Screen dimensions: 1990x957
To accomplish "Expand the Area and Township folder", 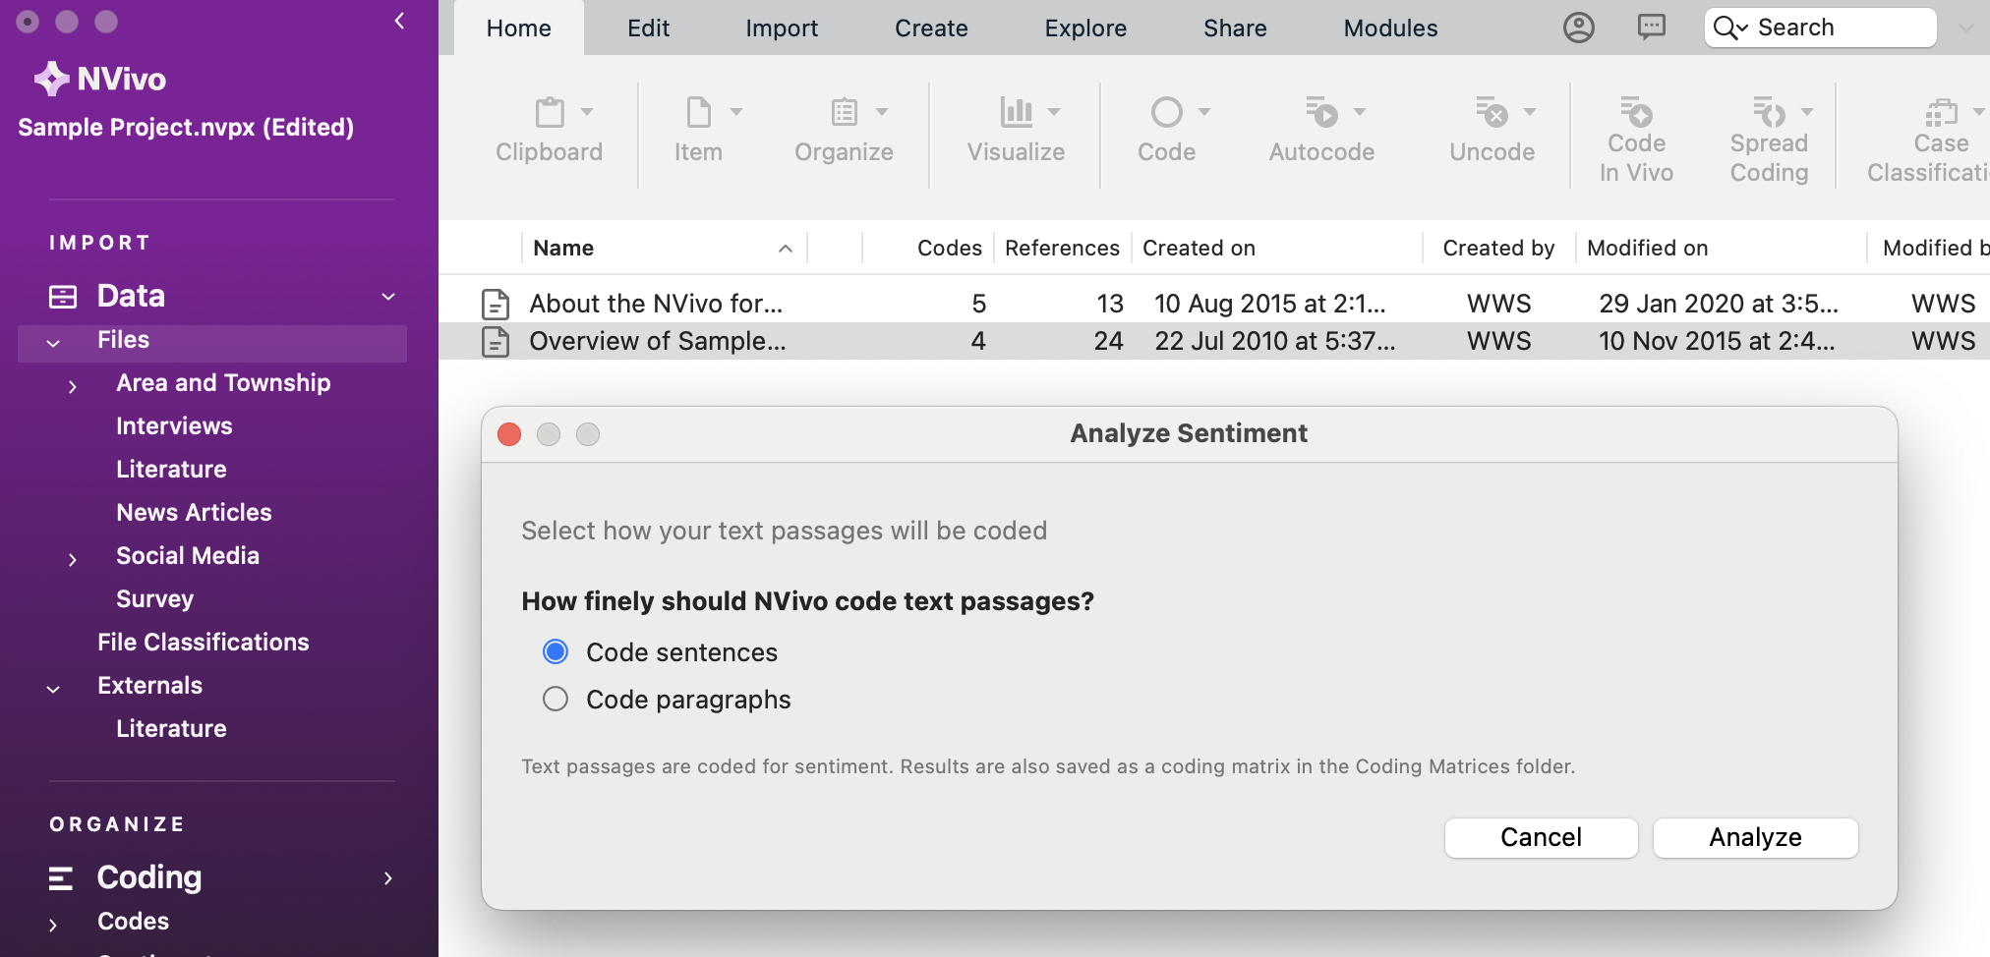I will coord(73,387).
